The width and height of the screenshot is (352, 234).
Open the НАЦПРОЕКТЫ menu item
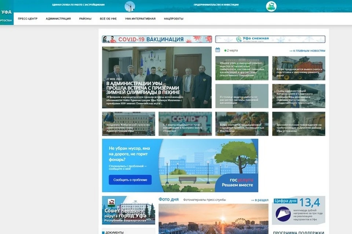[x=173, y=19]
